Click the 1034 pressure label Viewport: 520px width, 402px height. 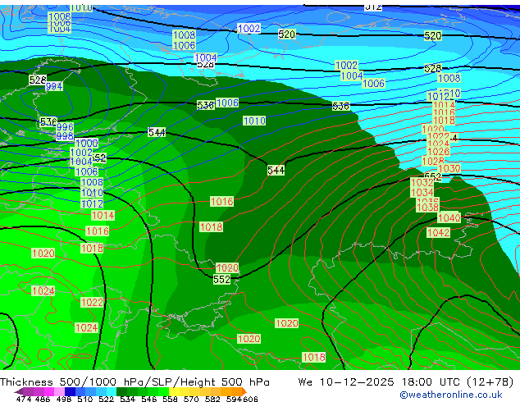(422, 192)
